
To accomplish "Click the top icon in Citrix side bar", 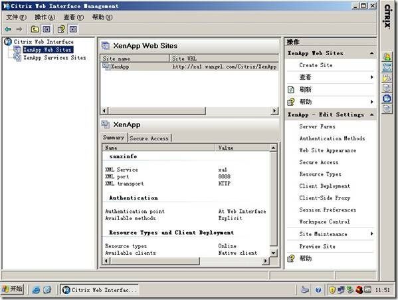I will coord(387,57).
